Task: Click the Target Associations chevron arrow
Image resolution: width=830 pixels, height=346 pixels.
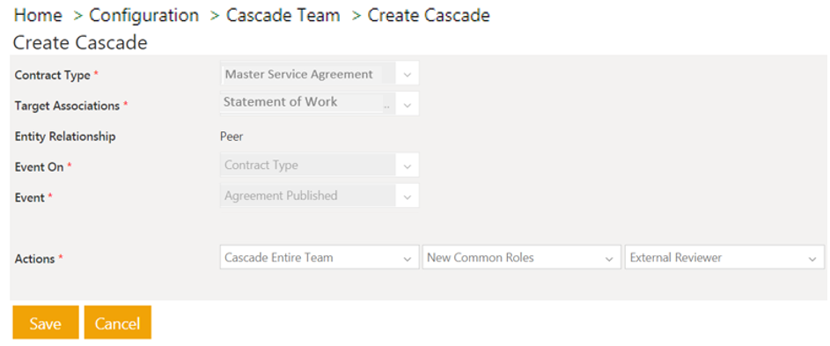Action: pos(407,105)
